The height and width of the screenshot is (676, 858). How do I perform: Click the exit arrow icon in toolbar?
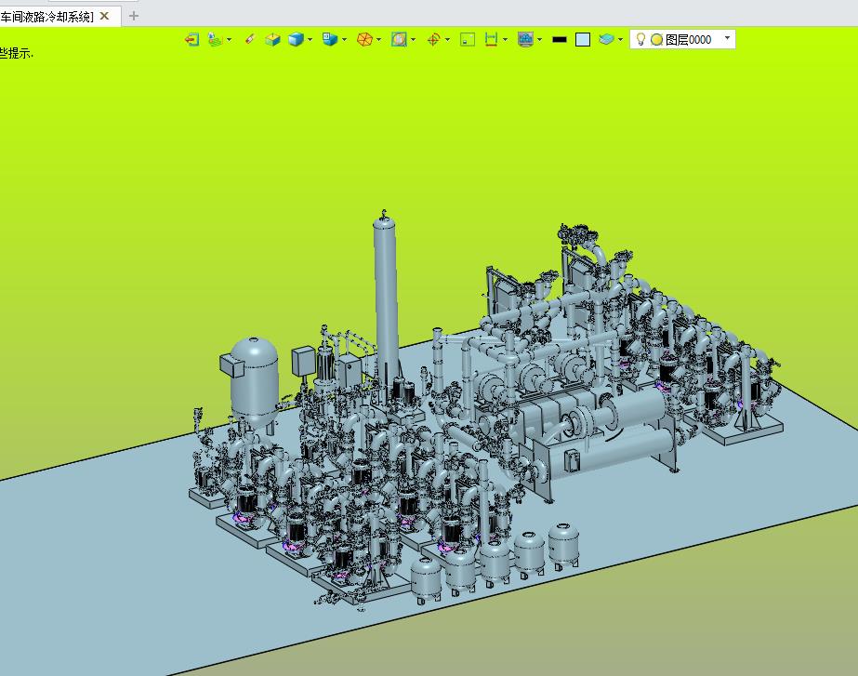click(191, 39)
